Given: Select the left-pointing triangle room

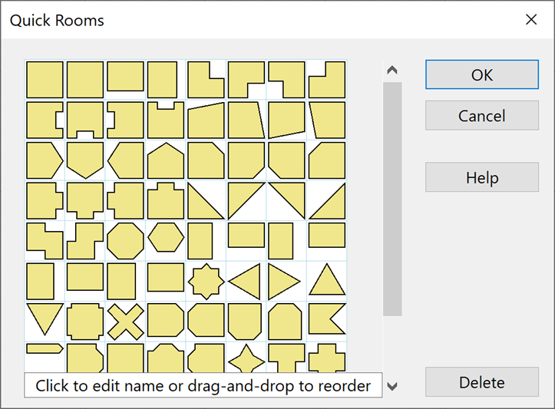Looking at the screenshot, I should point(246,282).
